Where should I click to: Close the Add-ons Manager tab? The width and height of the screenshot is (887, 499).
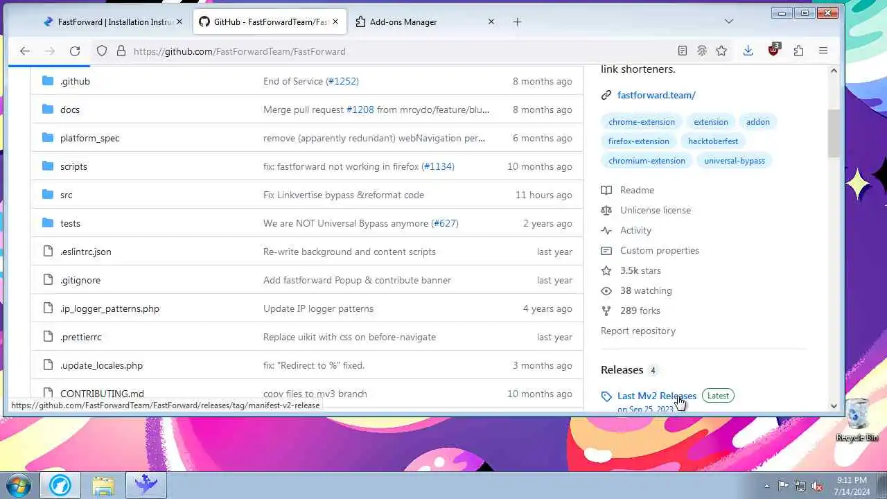tap(491, 21)
